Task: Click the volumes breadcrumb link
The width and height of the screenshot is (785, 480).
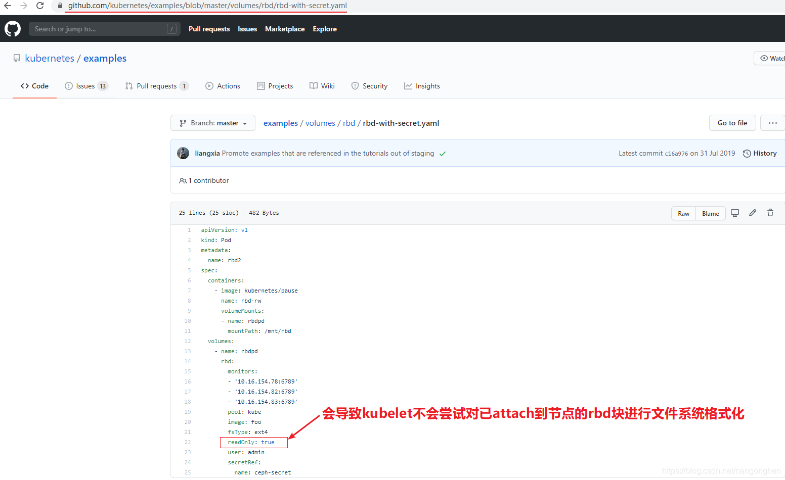Action: coord(320,123)
